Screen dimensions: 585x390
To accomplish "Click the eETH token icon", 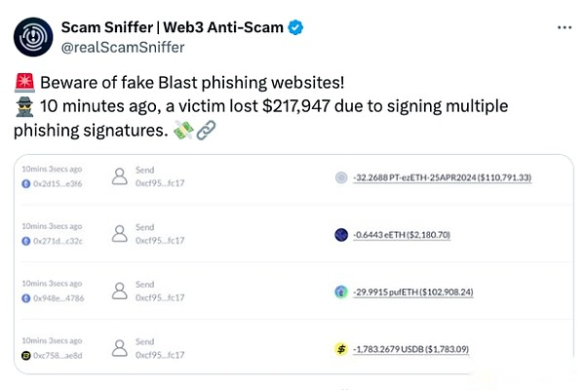I will click(340, 234).
